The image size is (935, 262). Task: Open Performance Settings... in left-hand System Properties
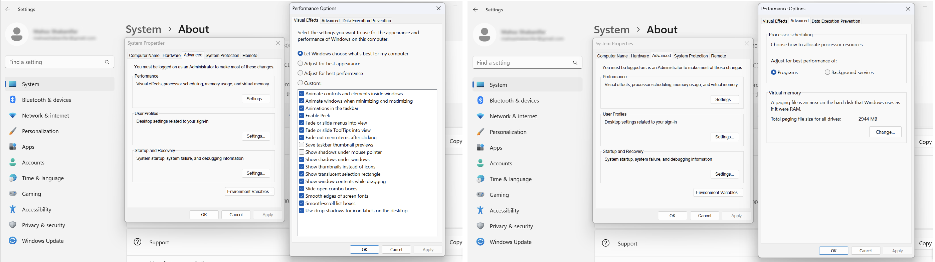pyautogui.click(x=256, y=99)
